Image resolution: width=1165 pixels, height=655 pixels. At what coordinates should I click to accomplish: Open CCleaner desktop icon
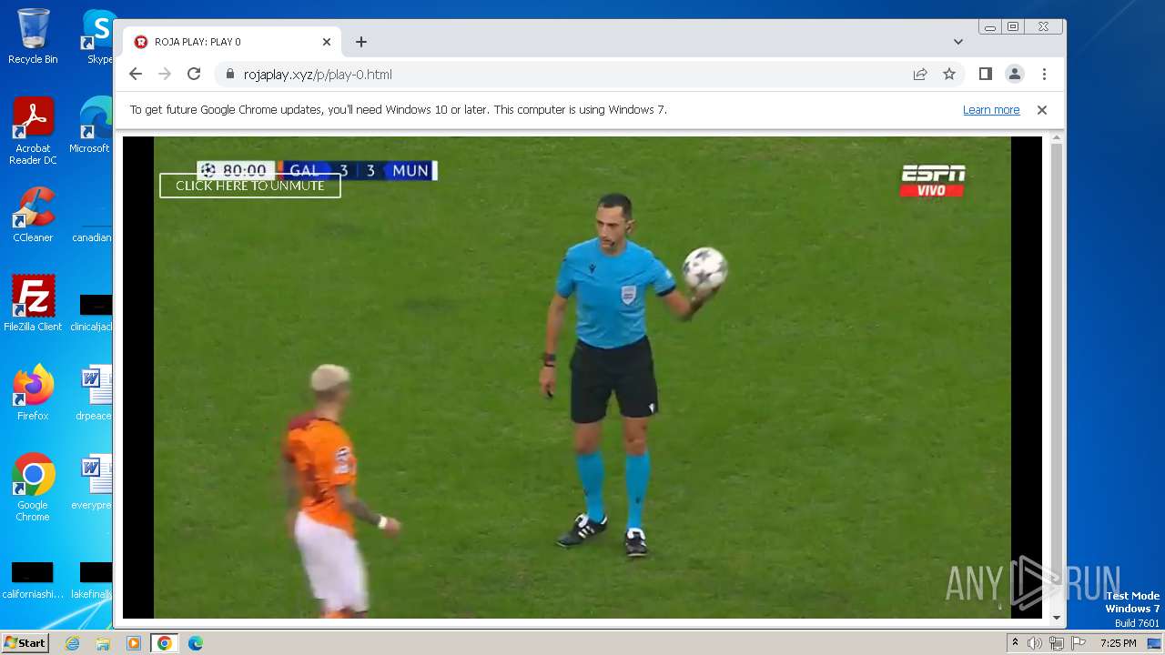(x=33, y=215)
